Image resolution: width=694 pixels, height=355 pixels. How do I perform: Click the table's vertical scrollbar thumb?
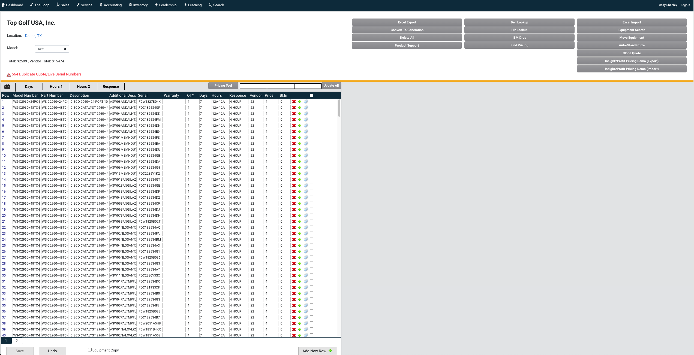(x=339, y=108)
